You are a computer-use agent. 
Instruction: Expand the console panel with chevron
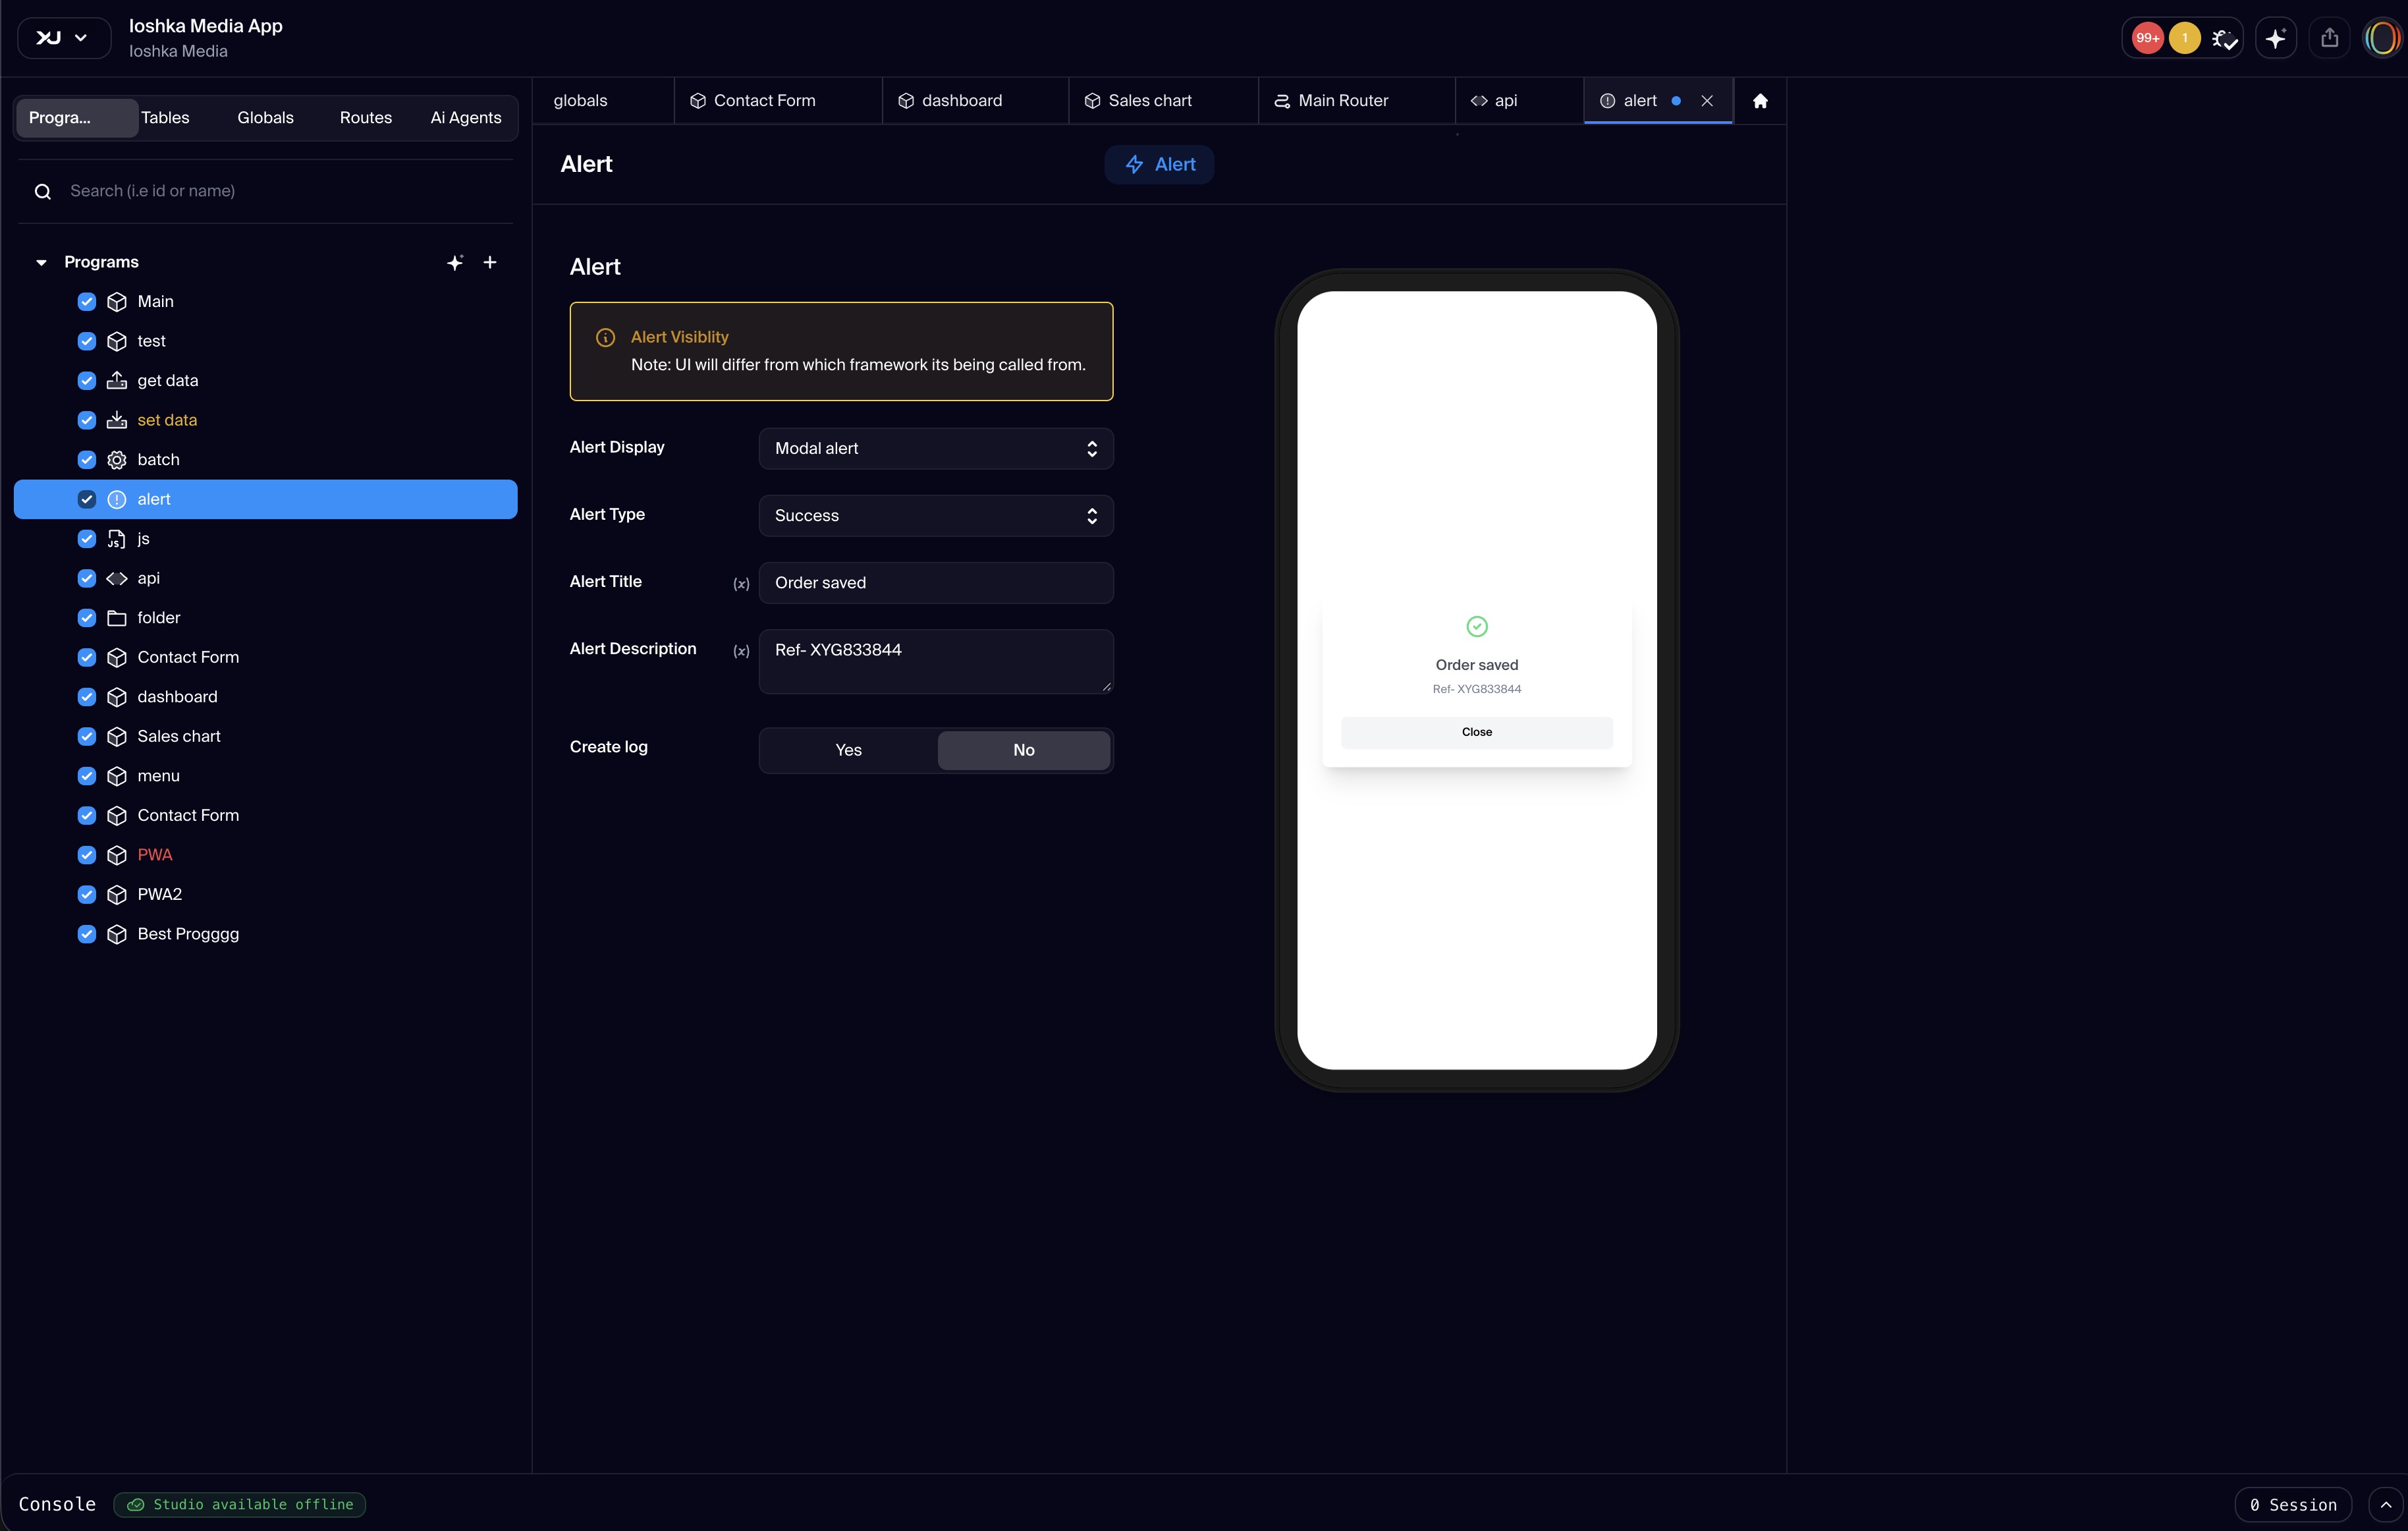click(2385, 1504)
